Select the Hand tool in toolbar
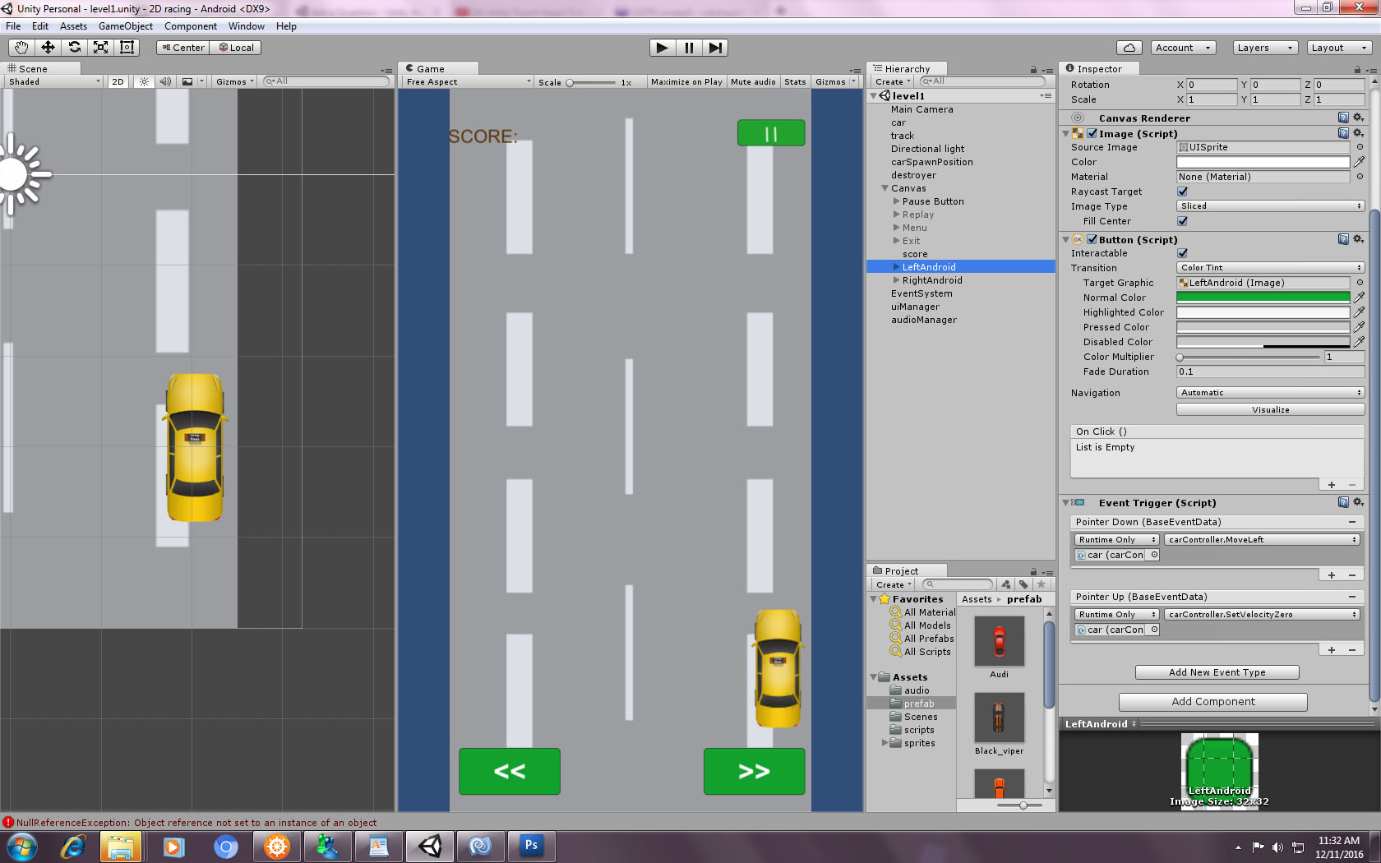This screenshot has width=1381, height=863. (21, 48)
